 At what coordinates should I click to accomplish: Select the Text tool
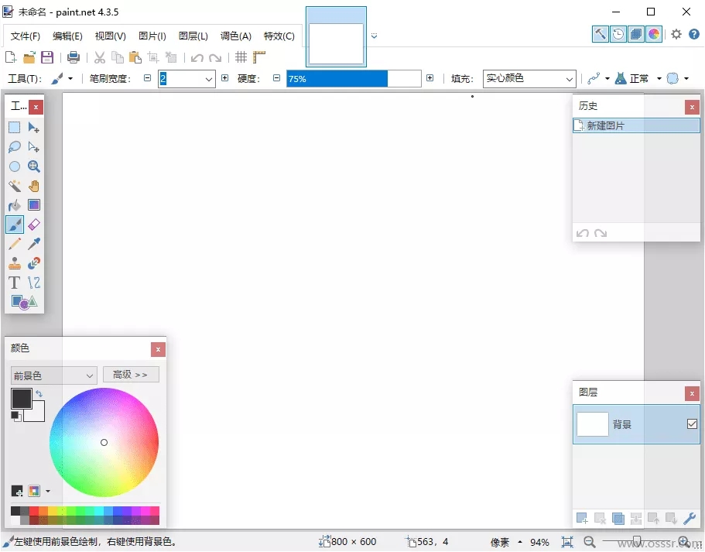pyautogui.click(x=15, y=283)
